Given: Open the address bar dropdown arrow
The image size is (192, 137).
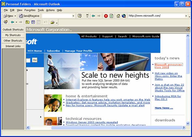Looking at the screenshot, I should [186, 16].
